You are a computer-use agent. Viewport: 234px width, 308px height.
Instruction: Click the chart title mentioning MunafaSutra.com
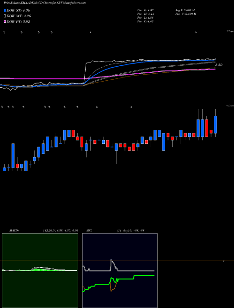click(45, 3)
